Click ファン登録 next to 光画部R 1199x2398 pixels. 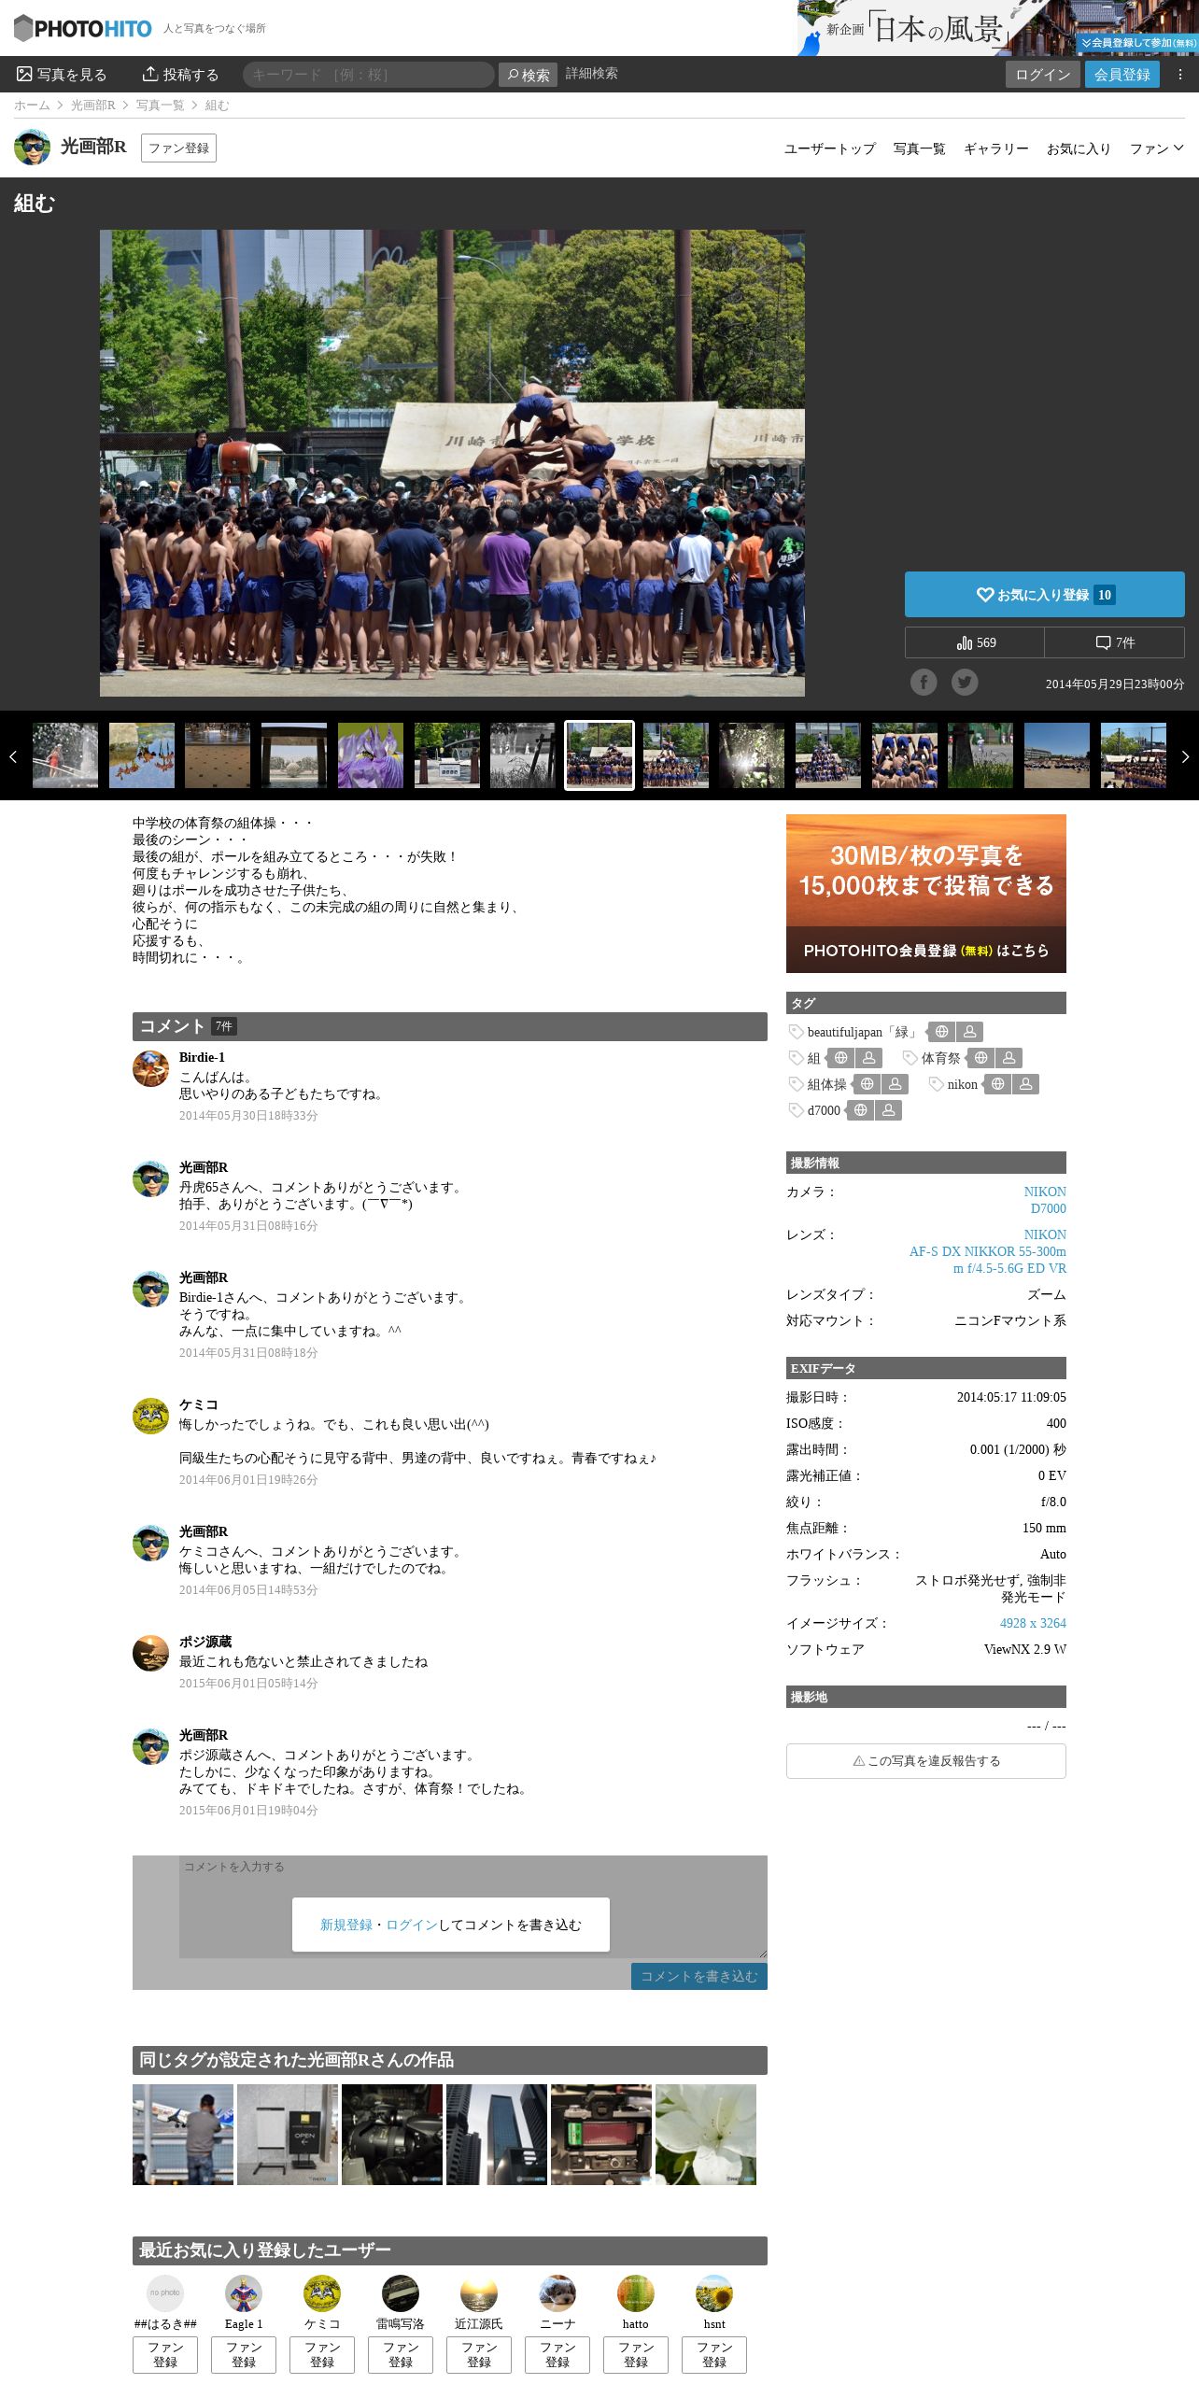pos(178,148)
